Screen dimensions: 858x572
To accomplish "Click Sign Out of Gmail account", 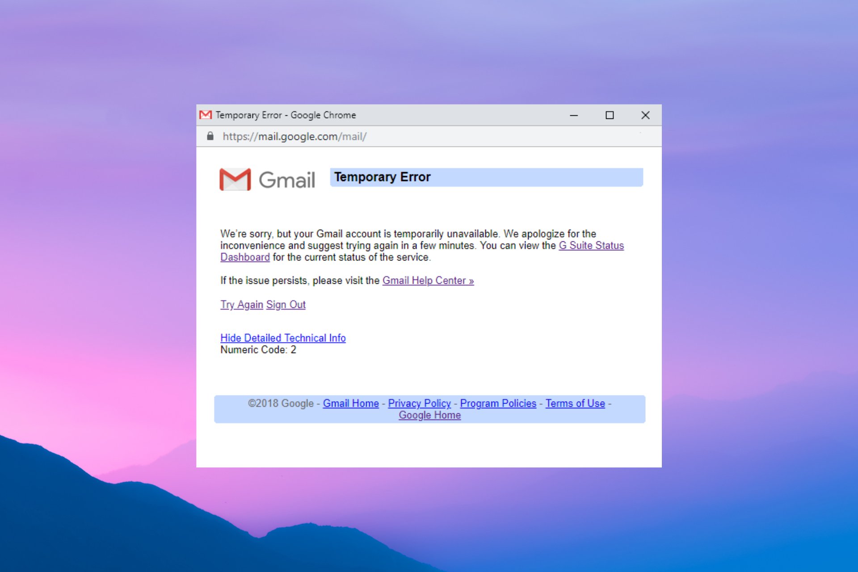I will 285,304.
